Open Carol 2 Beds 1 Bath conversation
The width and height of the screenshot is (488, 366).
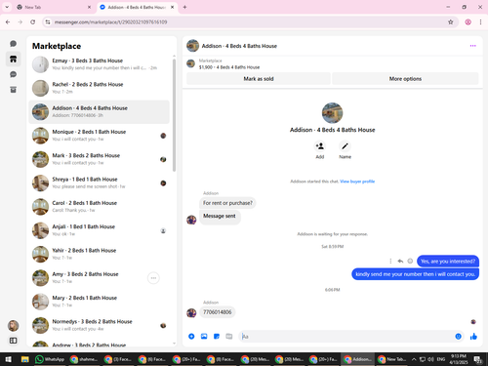click(x=100, y=207)
